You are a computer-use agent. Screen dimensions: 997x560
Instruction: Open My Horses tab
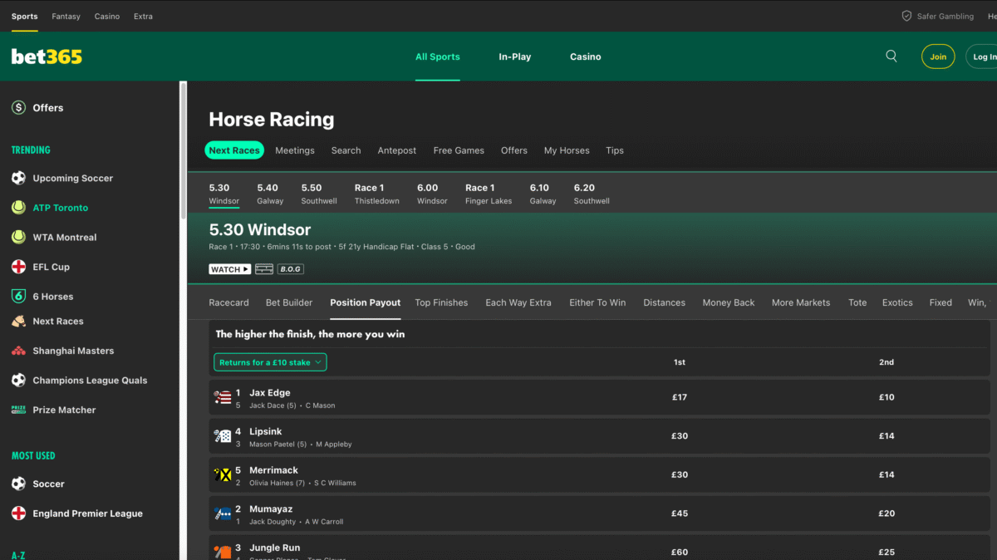[567, 150]
